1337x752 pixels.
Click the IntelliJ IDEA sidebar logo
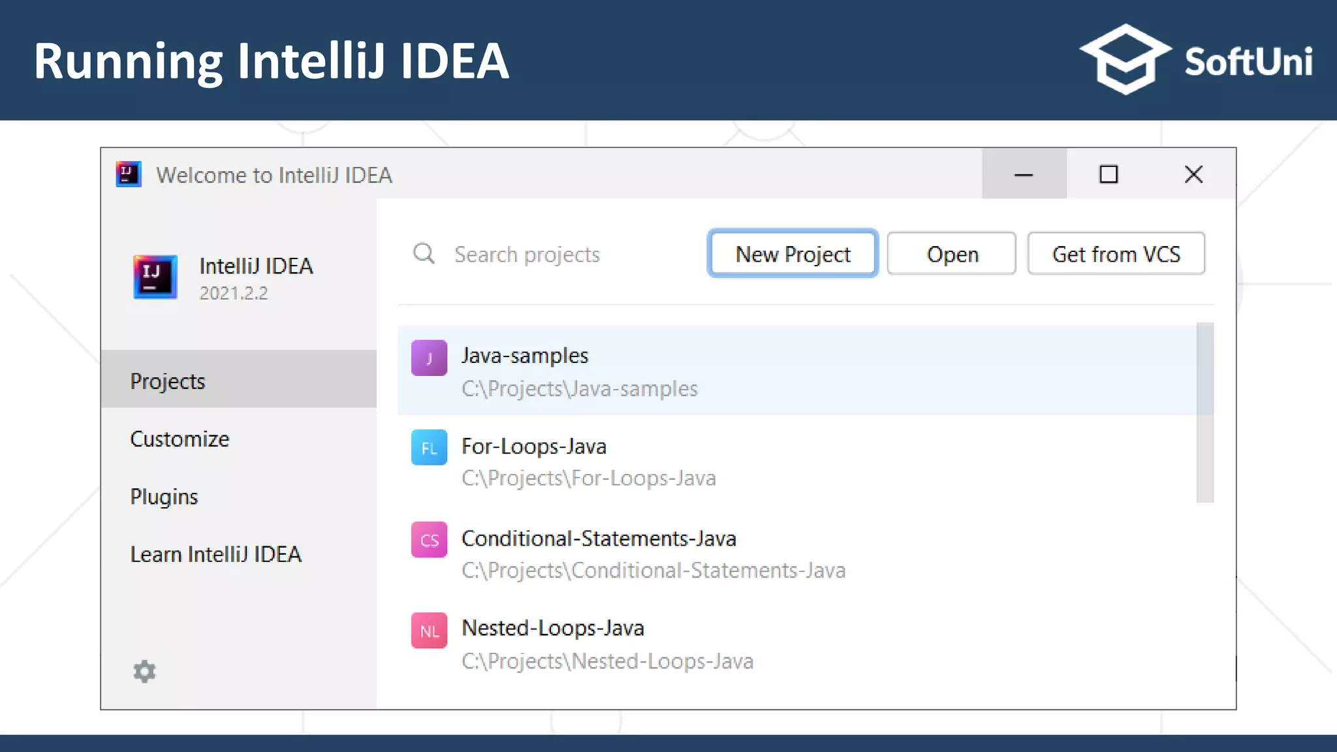[155, 277]
